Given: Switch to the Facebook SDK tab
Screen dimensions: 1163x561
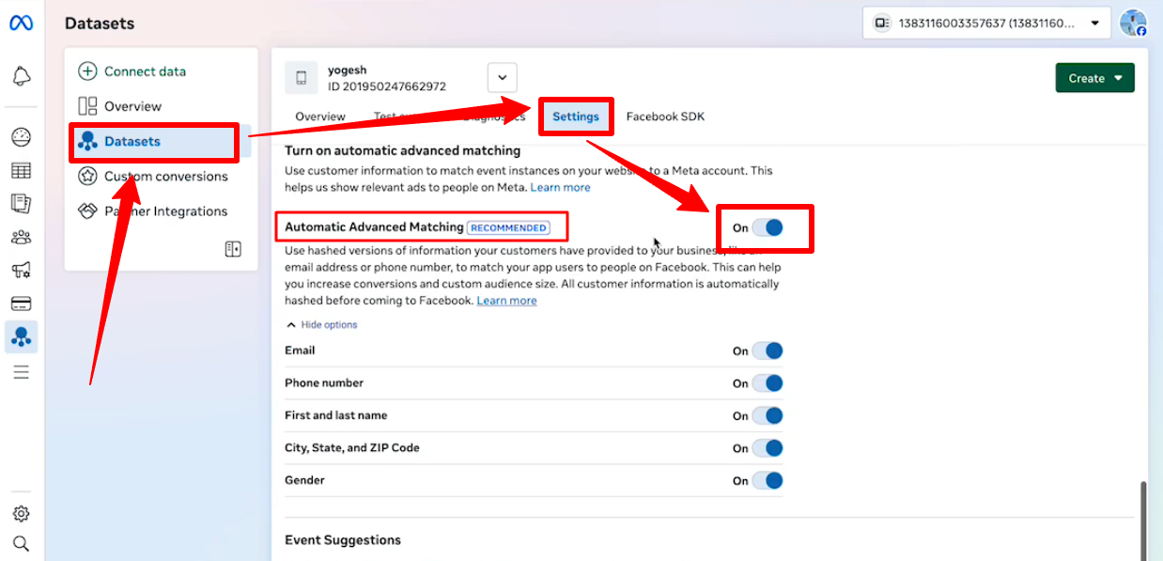Looking at the screenshot, I should 665,117.
